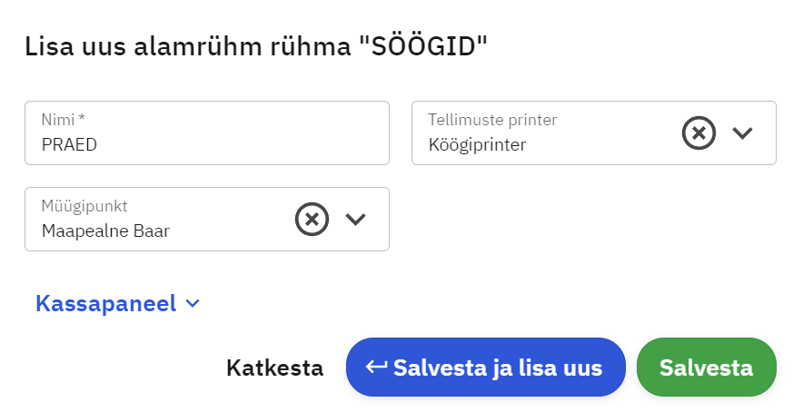Select the Maapealne Baar value text
Viewport: 793px width, 412px height.
(105, 231)
